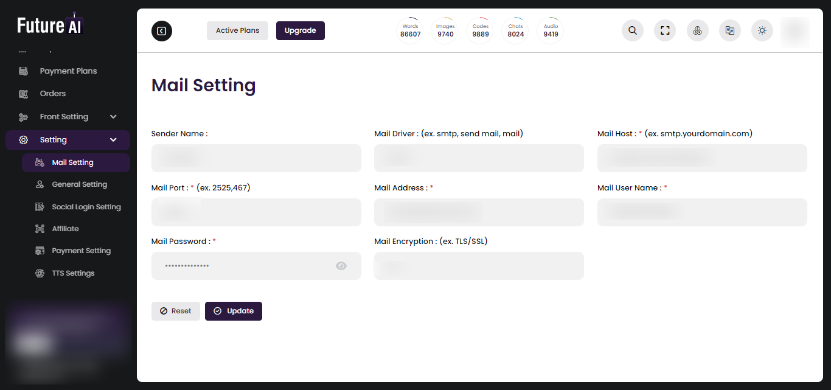The height and width of the screenshot is (390, 831).
Task: Open the language translation icon
Action: point(729,30)
